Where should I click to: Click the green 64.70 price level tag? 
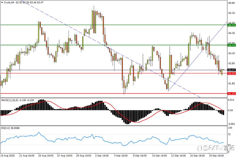232,25
